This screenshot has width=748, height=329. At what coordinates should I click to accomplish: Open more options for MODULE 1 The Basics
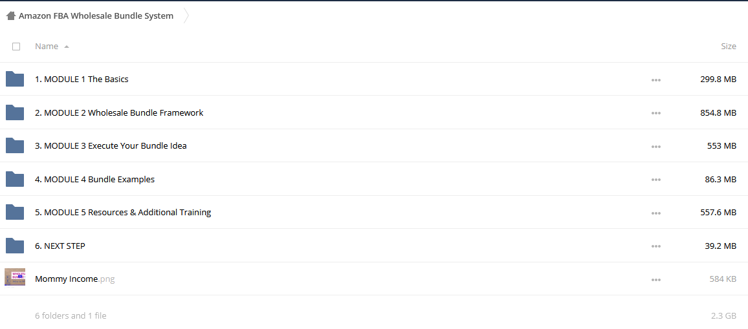[656, 80]
